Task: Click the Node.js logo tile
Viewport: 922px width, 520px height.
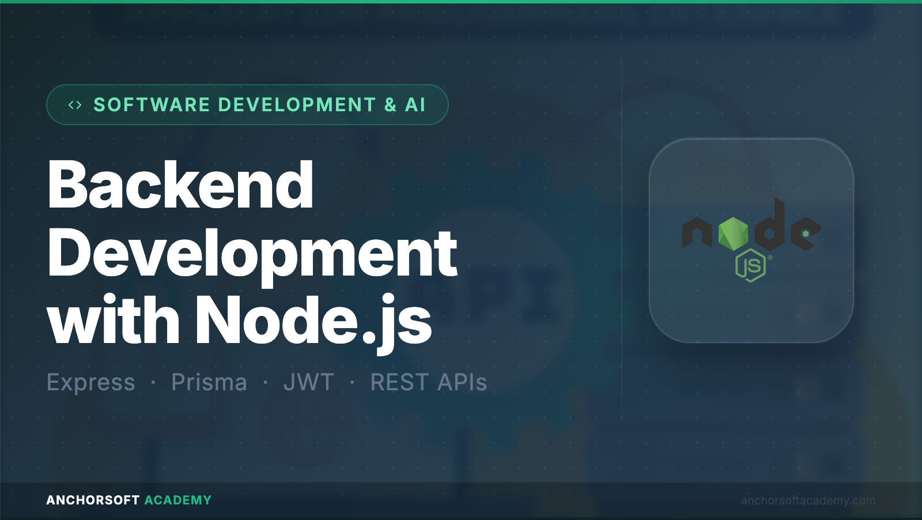Action: (x=751, y=240)
